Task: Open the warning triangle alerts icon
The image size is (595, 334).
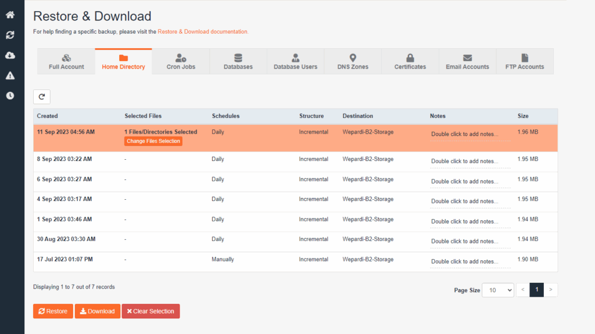Action: click(10, 76)
